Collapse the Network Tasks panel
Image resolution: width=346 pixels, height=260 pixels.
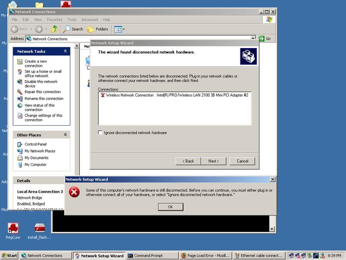[x=65, y=51]
